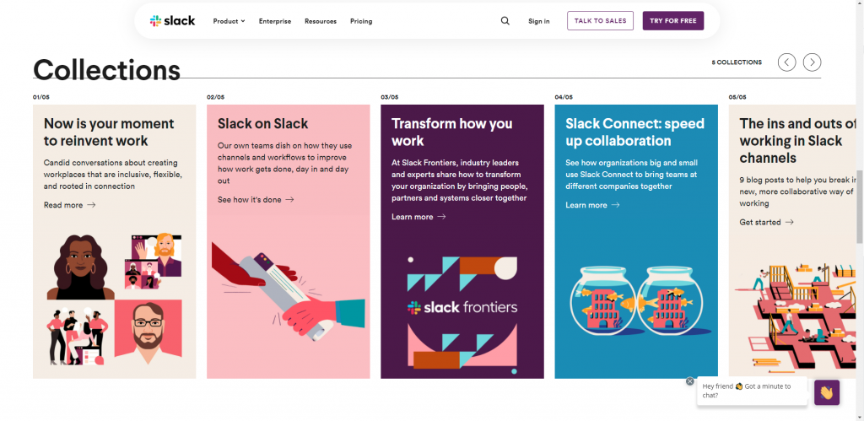Viewport: 864px width, 421px height.
Task: Dismiss the chat popup bubble
Action: coord(690,381)
